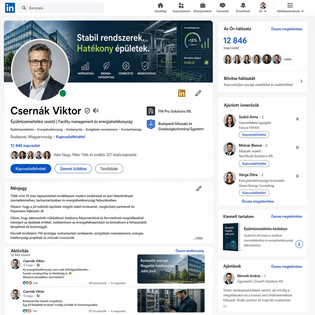Viewport: 315px width, 315px height.
Task: Click the globe visibility icon on 2 napja post
Action: coord(38,265)
